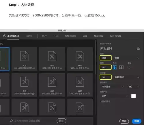The image size is (144, 125).
Task: Select the 2700-wide 150 ppi custom preset
Action: click(24, 85)
